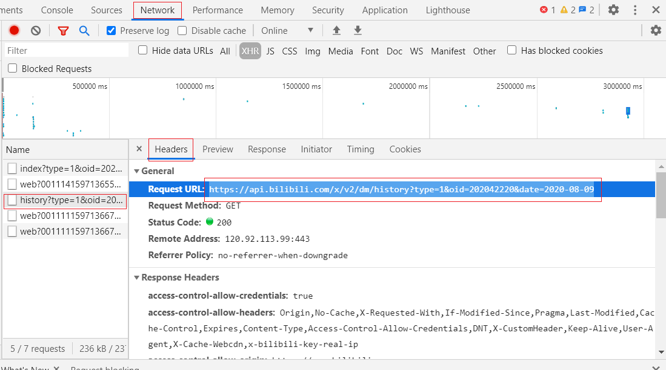Clear the network log
The width and height of the screenshot is (666, 370).
(x=36, y=31)
